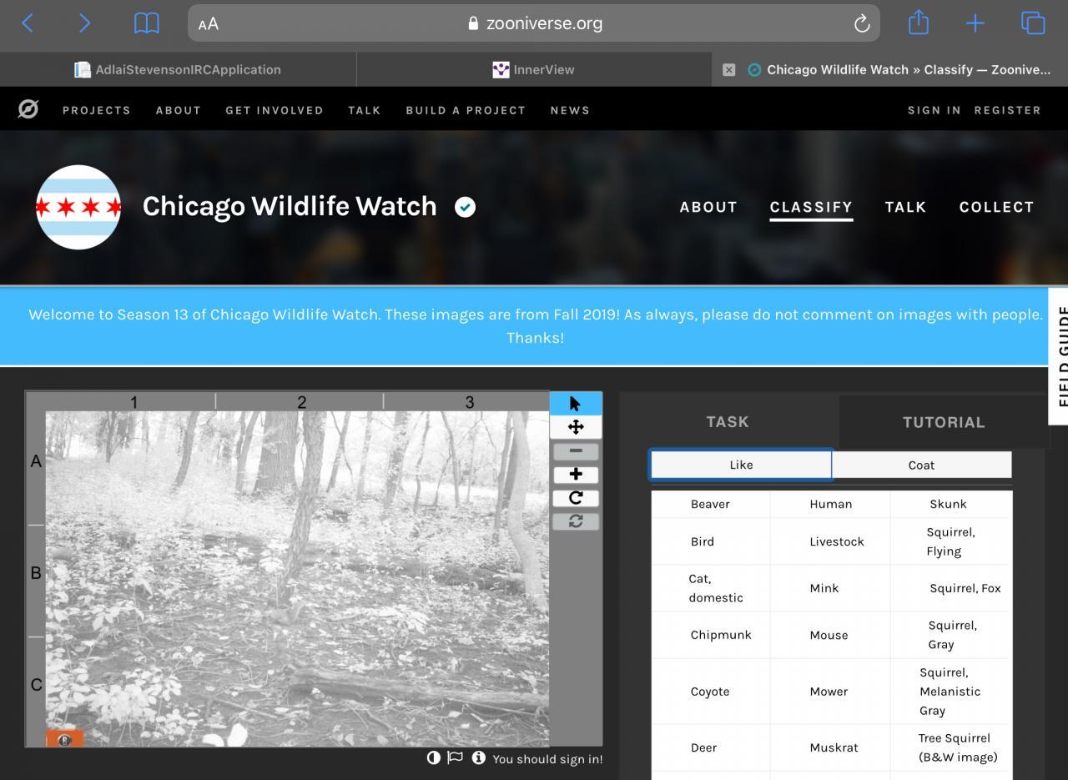
Task: Pick Mower from the choices list
Action: (x=830, y=692)
